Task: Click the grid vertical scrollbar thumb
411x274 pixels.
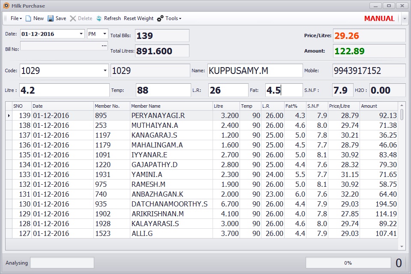Action: coord(402,115)
